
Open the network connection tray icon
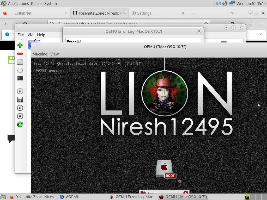tap(232, 3)
